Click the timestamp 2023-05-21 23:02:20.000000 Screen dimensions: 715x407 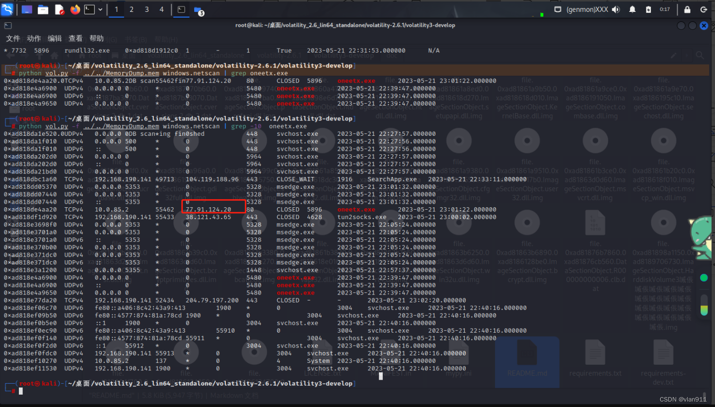[417, 300]
